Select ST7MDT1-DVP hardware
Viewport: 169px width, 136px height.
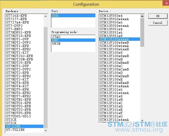tap(24, 39)
